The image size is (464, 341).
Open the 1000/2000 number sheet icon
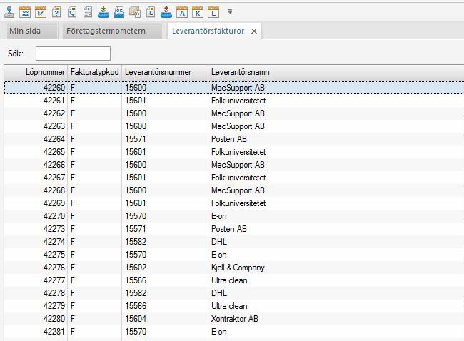click(25, 12)
